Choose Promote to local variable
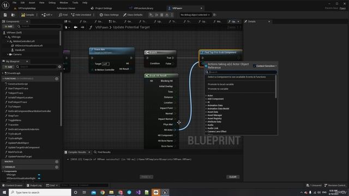Screen dimensions: 349x196 click(221, 84)
